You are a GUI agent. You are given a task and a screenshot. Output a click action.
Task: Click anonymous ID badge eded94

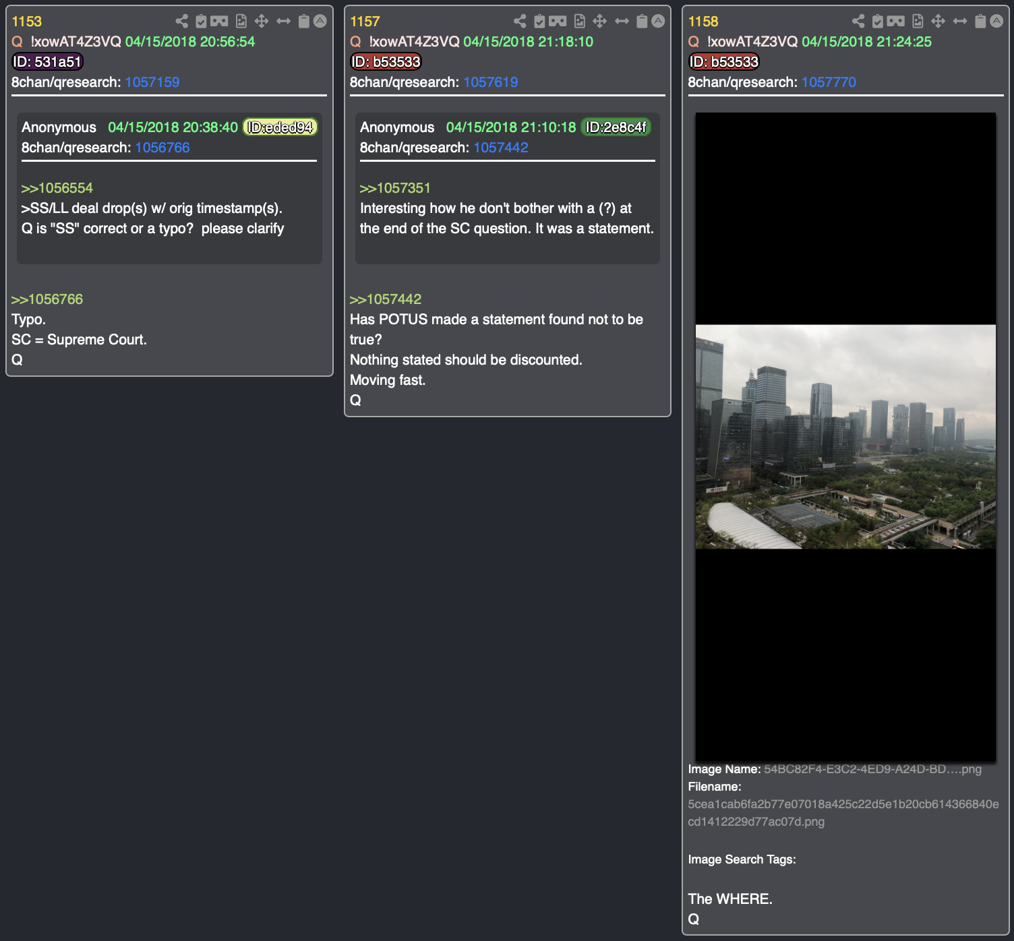click(x=280, y=127)
